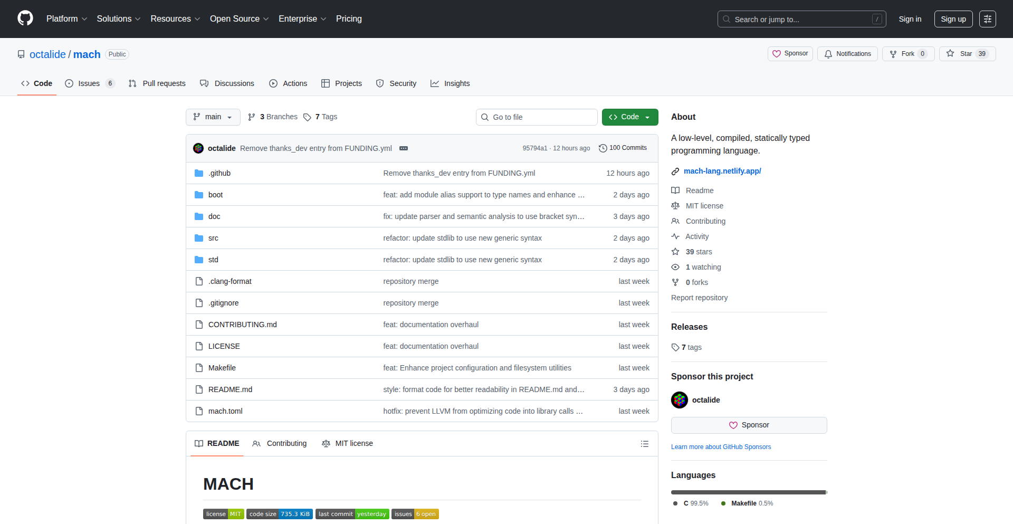This screenshot has width=1013, height=524.
Task: Open the green Code dropdown
Action: coord(629,117)
